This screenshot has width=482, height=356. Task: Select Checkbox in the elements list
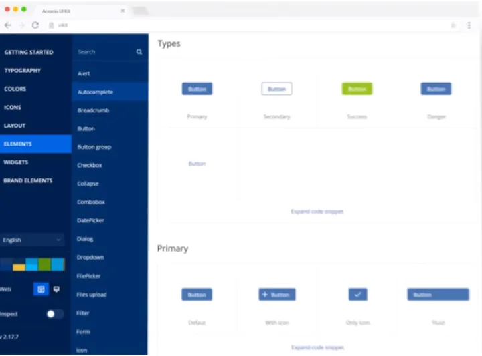click(89, 166)
